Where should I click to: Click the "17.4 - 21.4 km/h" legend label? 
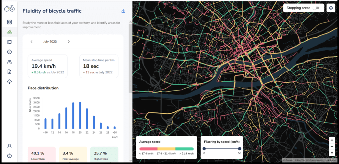tap(166, 153)
